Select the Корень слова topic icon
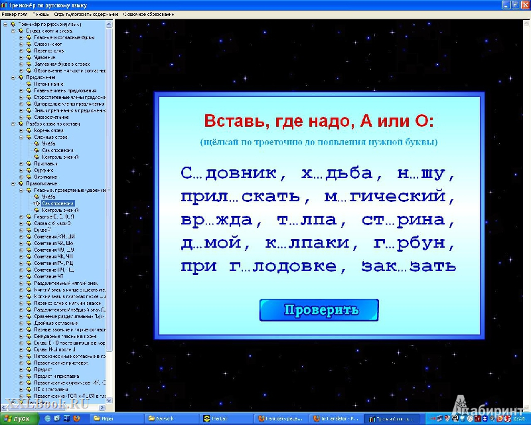This screenshot has width=531, height=425. point(29,130)
